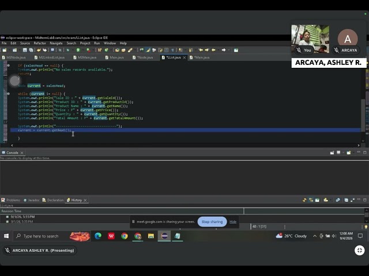This screenshot has height=276, width=369.
Task: Click the Save All toolbar icon
Action: 31,50
